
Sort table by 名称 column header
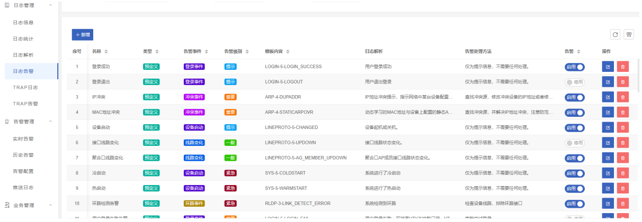106,52
